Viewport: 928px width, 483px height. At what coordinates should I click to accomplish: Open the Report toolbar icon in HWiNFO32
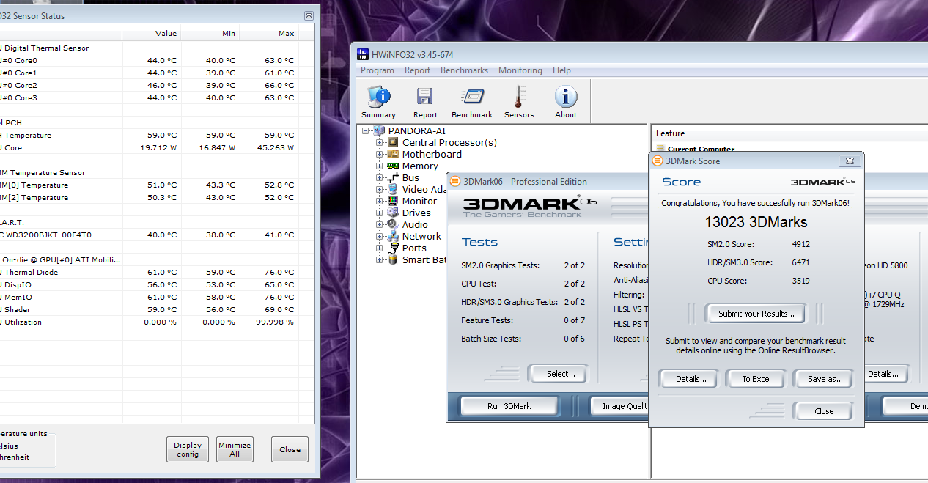[x=425, y=97]
